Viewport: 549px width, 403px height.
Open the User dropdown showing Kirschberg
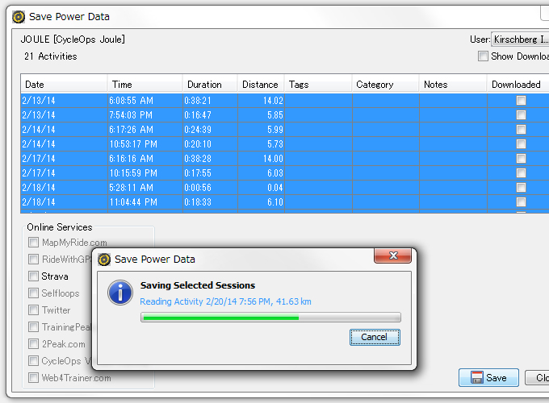coord(520,39)
